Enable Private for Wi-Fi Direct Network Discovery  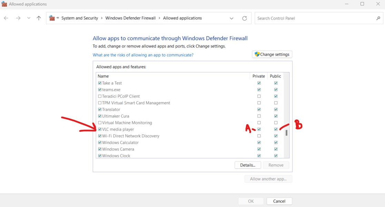(x=259, y=136)
